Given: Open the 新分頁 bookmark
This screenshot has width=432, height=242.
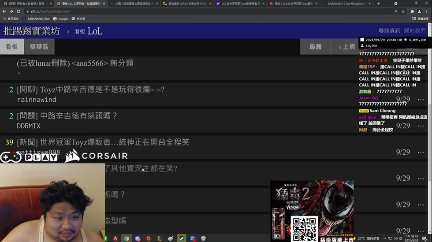Looking at the screenshot, I should (78, 19).
